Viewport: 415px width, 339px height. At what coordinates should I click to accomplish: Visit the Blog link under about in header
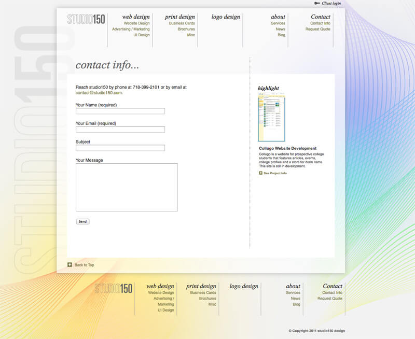coord(281,35)
